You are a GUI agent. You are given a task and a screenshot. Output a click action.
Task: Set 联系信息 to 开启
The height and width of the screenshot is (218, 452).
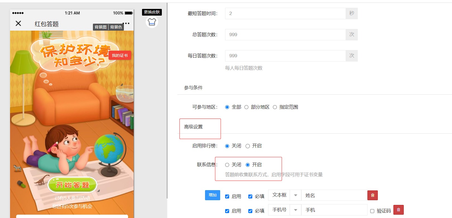coord(247,165)
